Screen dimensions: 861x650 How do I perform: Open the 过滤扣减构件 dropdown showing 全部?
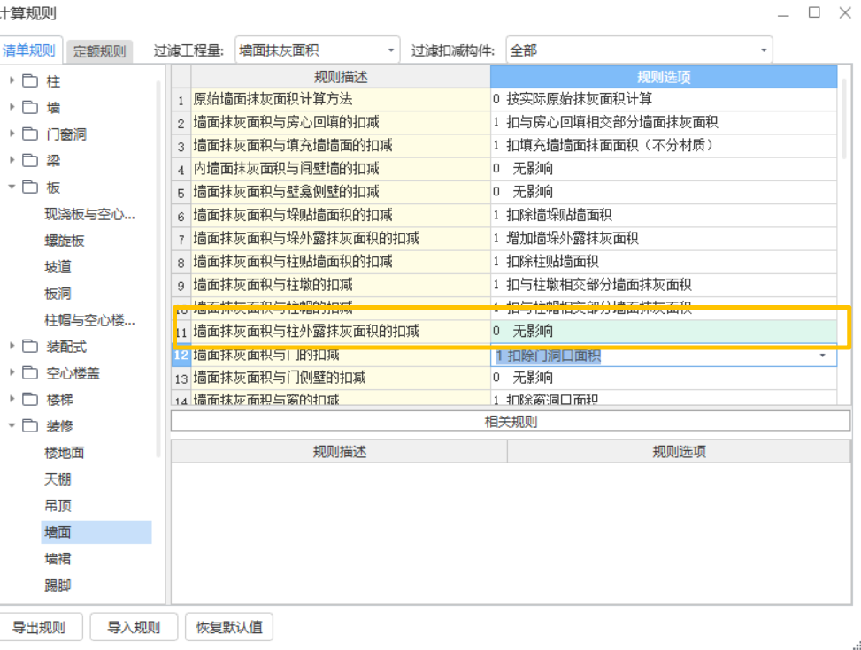tap(639, 50)
